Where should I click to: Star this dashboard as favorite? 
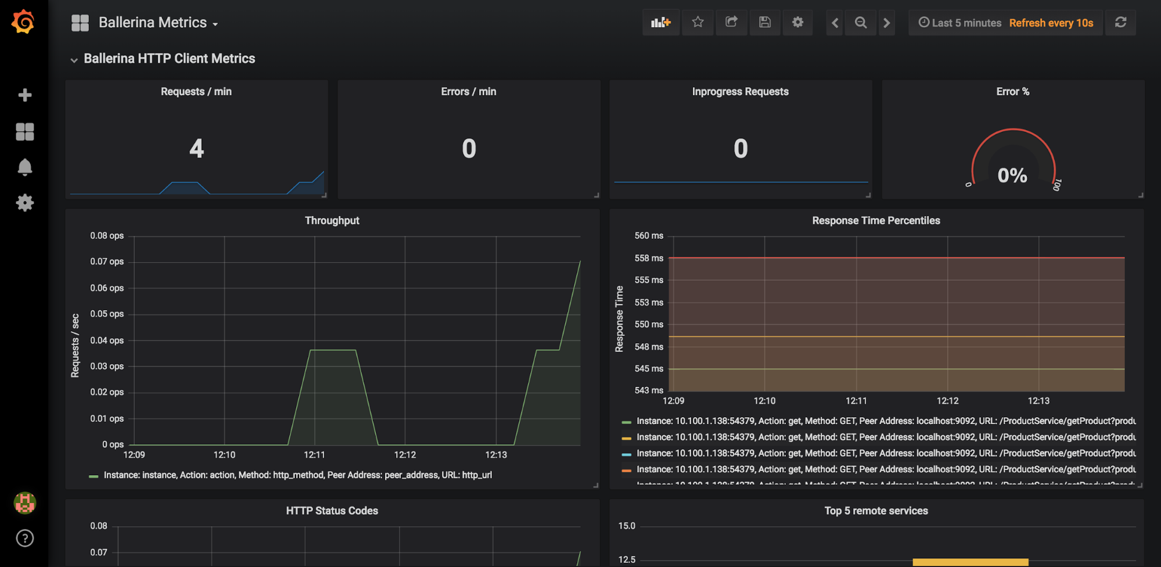[698, 23]
